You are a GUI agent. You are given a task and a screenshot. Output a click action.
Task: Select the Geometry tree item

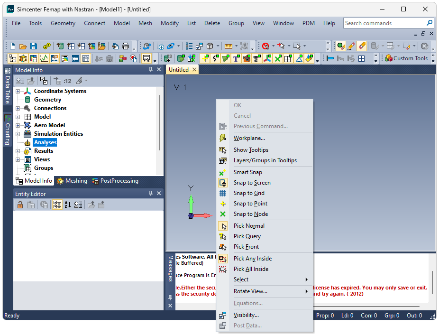tap(47, 100)
